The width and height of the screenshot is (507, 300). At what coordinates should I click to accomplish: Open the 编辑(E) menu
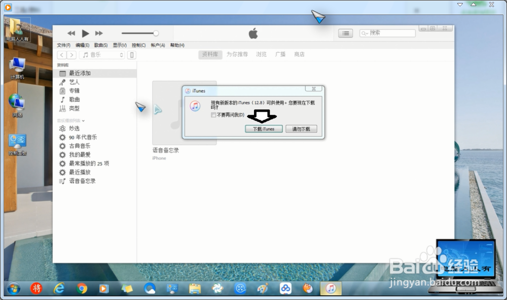(x=83, y=45)
